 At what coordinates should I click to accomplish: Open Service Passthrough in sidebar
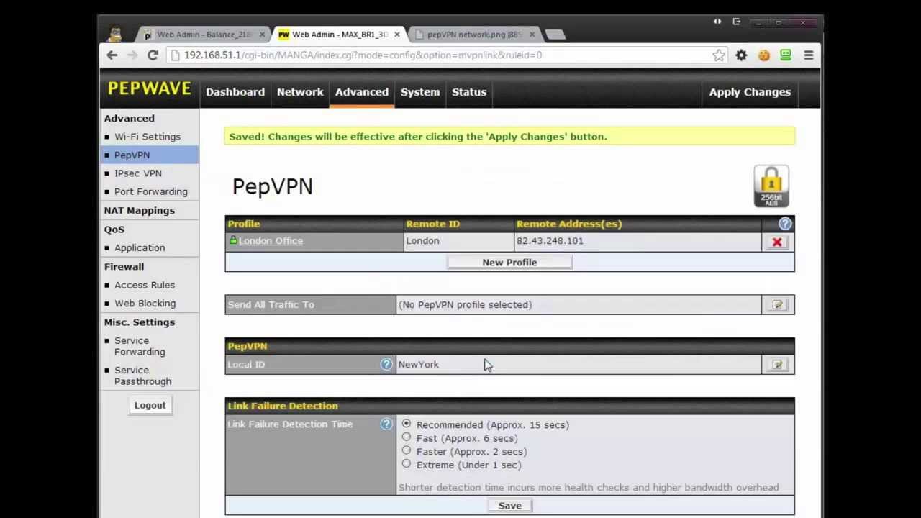[143, 376]
